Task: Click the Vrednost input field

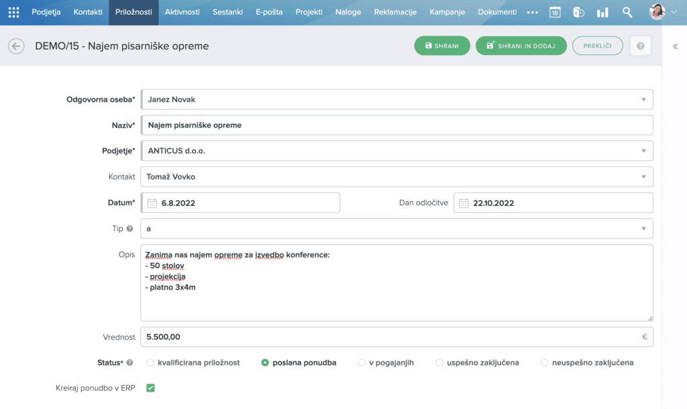Action: click(x=389, y=337)
